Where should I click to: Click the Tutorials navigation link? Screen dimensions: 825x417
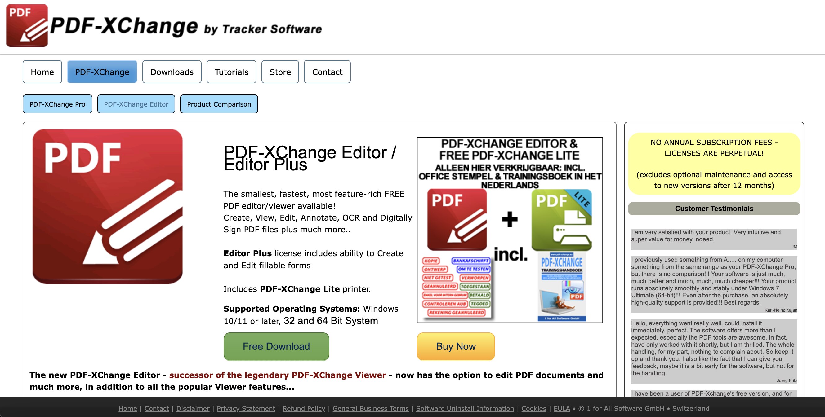pyautogui.click(x=230, y=72)
